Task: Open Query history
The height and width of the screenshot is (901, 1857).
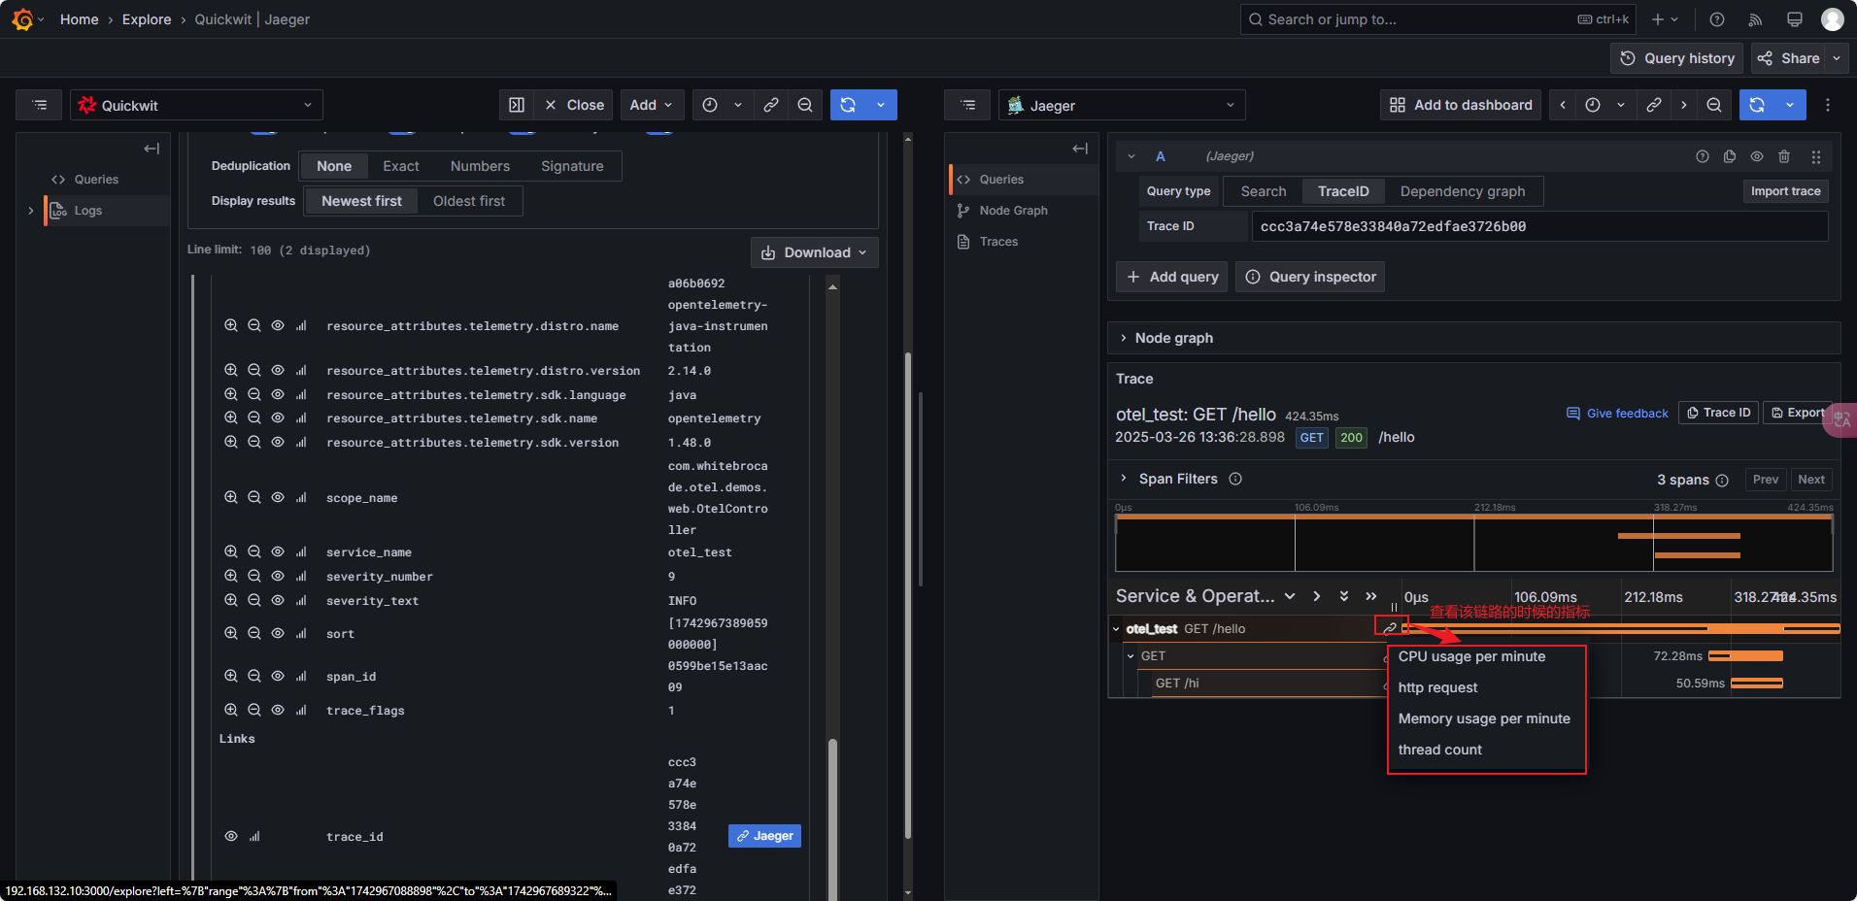Action: tap(1676, 58)
